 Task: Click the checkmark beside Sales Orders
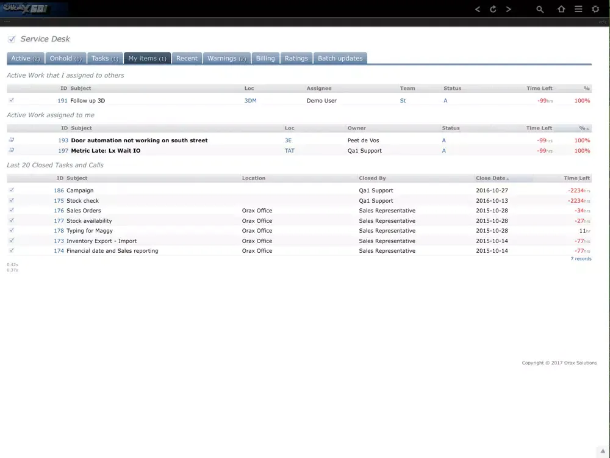pyautogui.click(x=12, y=210)
